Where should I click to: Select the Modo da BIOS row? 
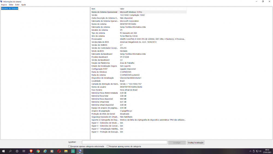pos(139,51)
